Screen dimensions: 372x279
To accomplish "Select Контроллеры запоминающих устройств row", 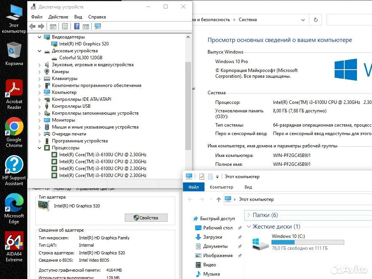I will click(95, 113).
